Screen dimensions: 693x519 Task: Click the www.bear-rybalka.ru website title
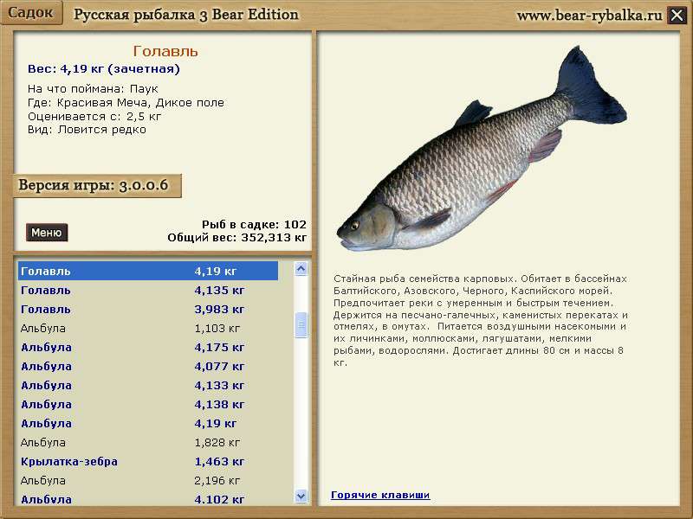589,15
